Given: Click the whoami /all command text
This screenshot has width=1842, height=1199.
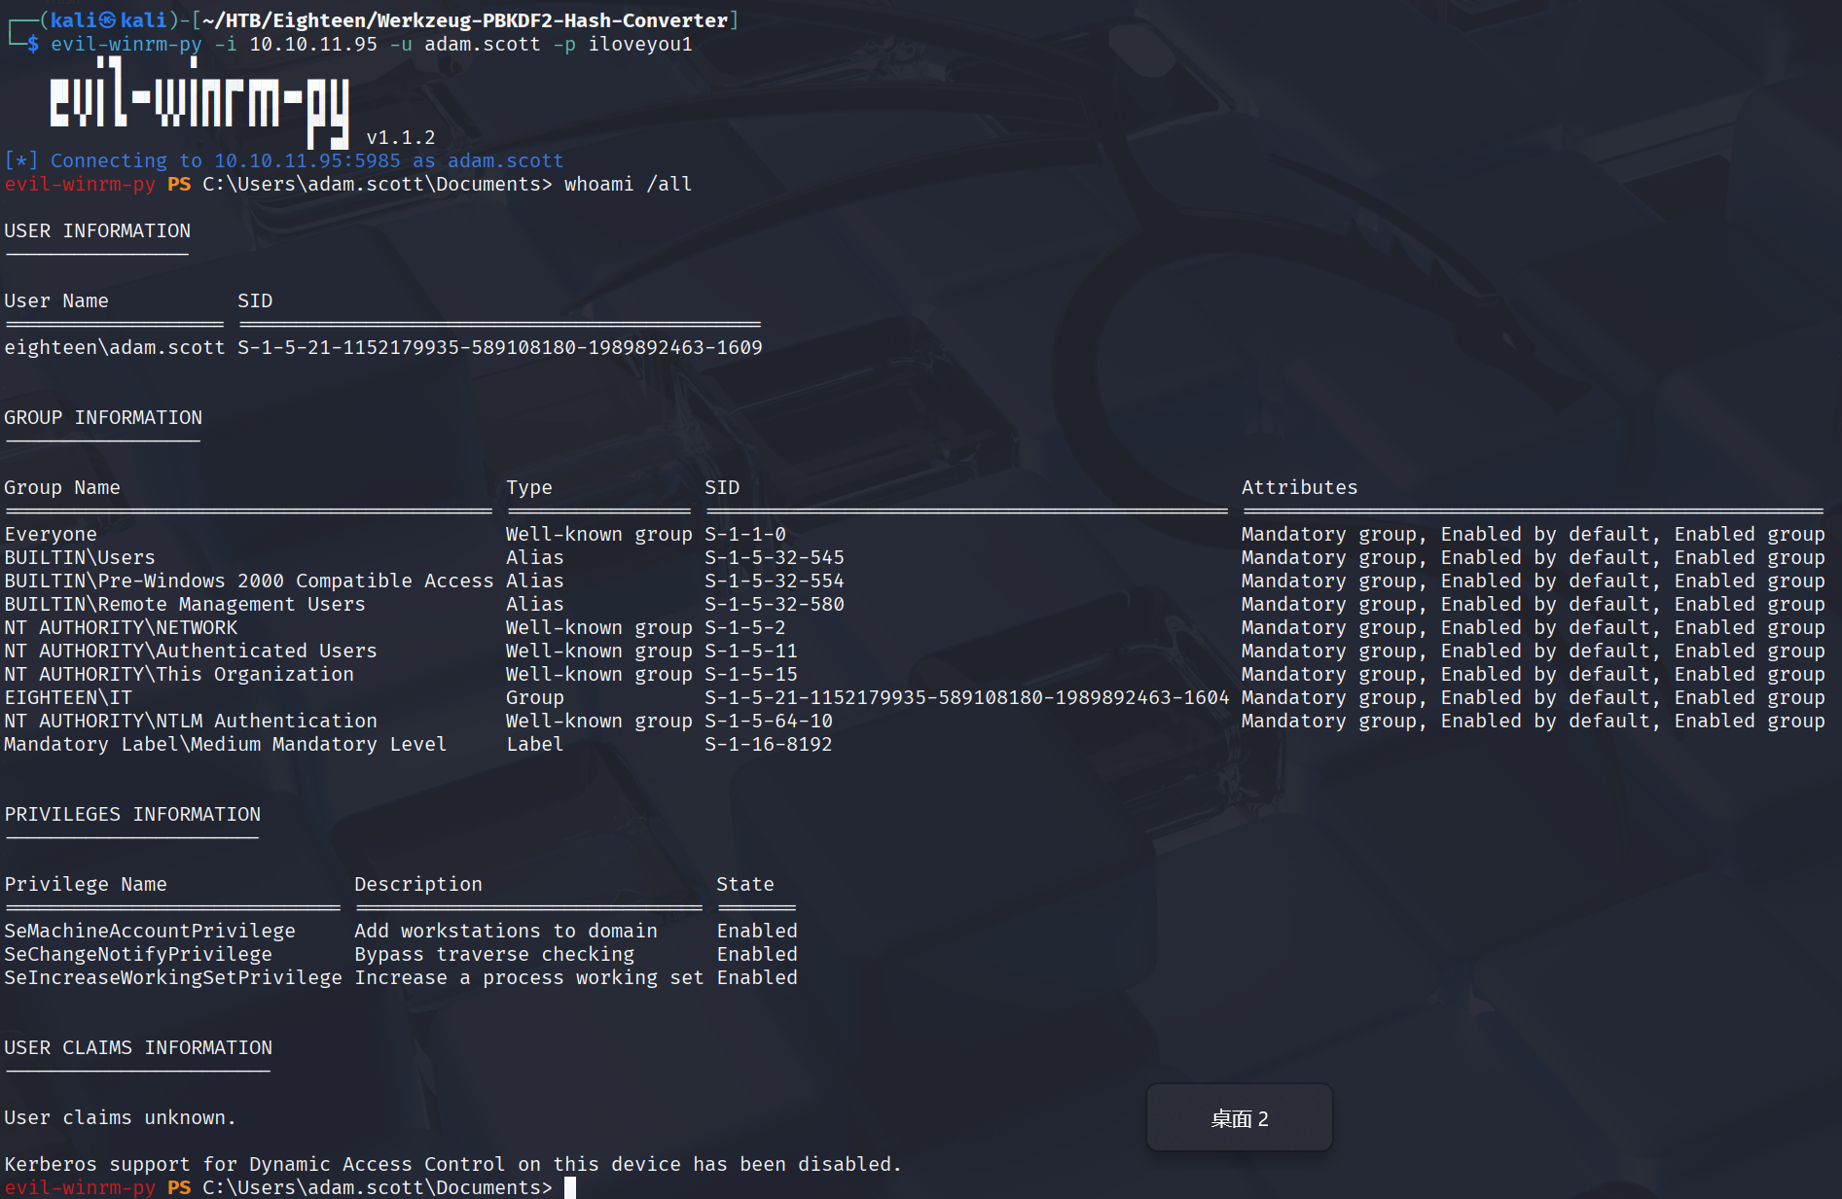Looking at the screenshot, I should pyautogui.click(x=629, y=184).
